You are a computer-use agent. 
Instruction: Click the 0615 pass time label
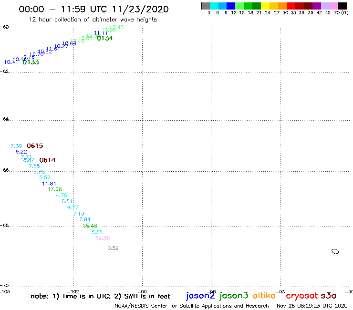(35, 146)
